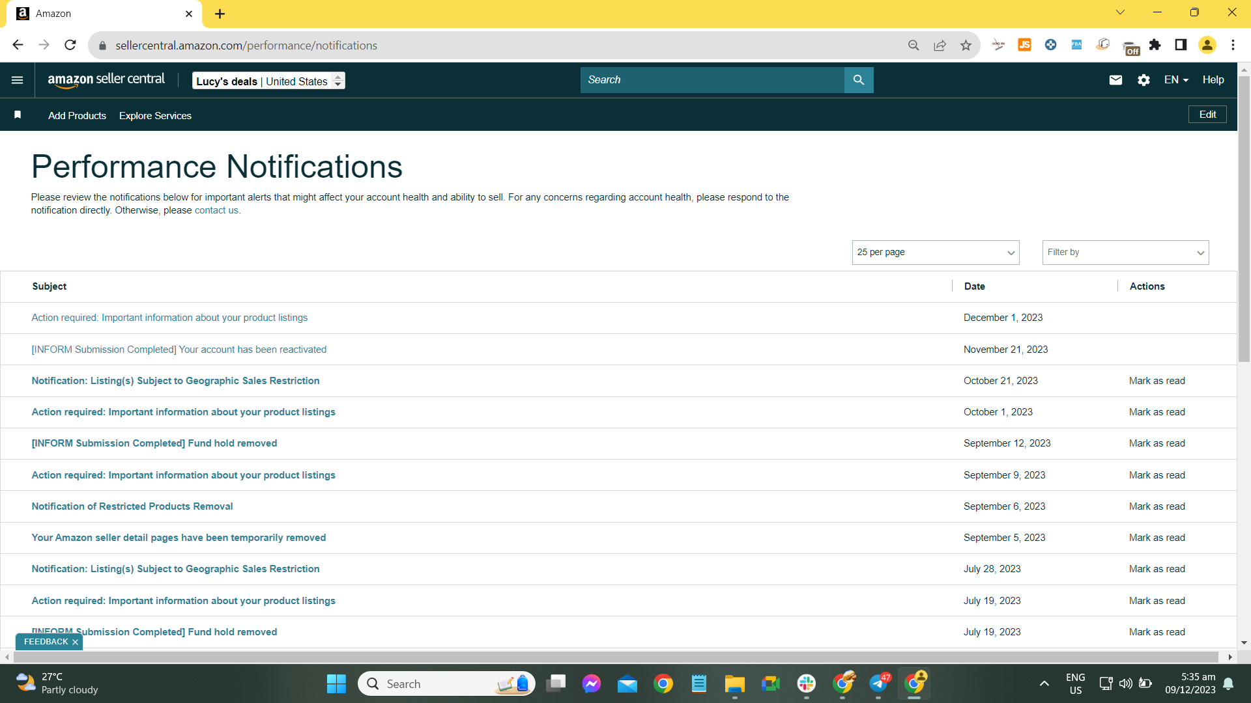Click the Amazon Seller Central logo
1251x703 pixels.
click(106, 80)
